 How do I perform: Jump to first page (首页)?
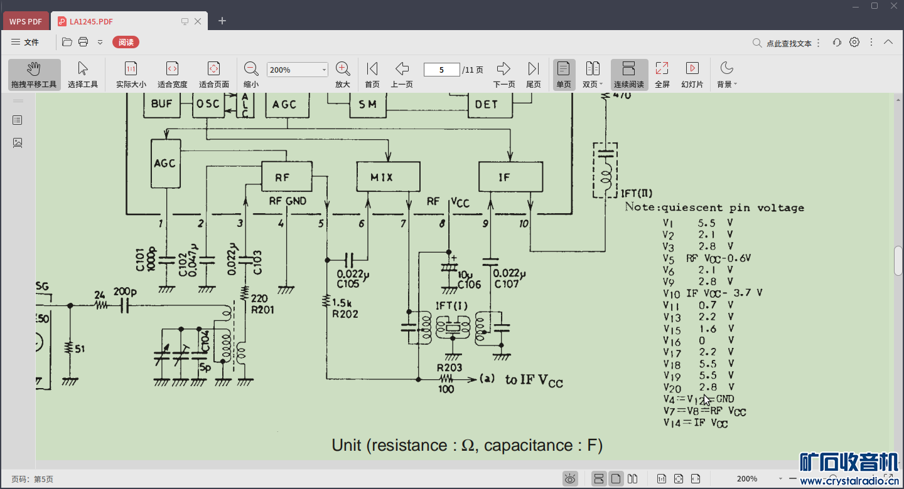pos(372,75)
